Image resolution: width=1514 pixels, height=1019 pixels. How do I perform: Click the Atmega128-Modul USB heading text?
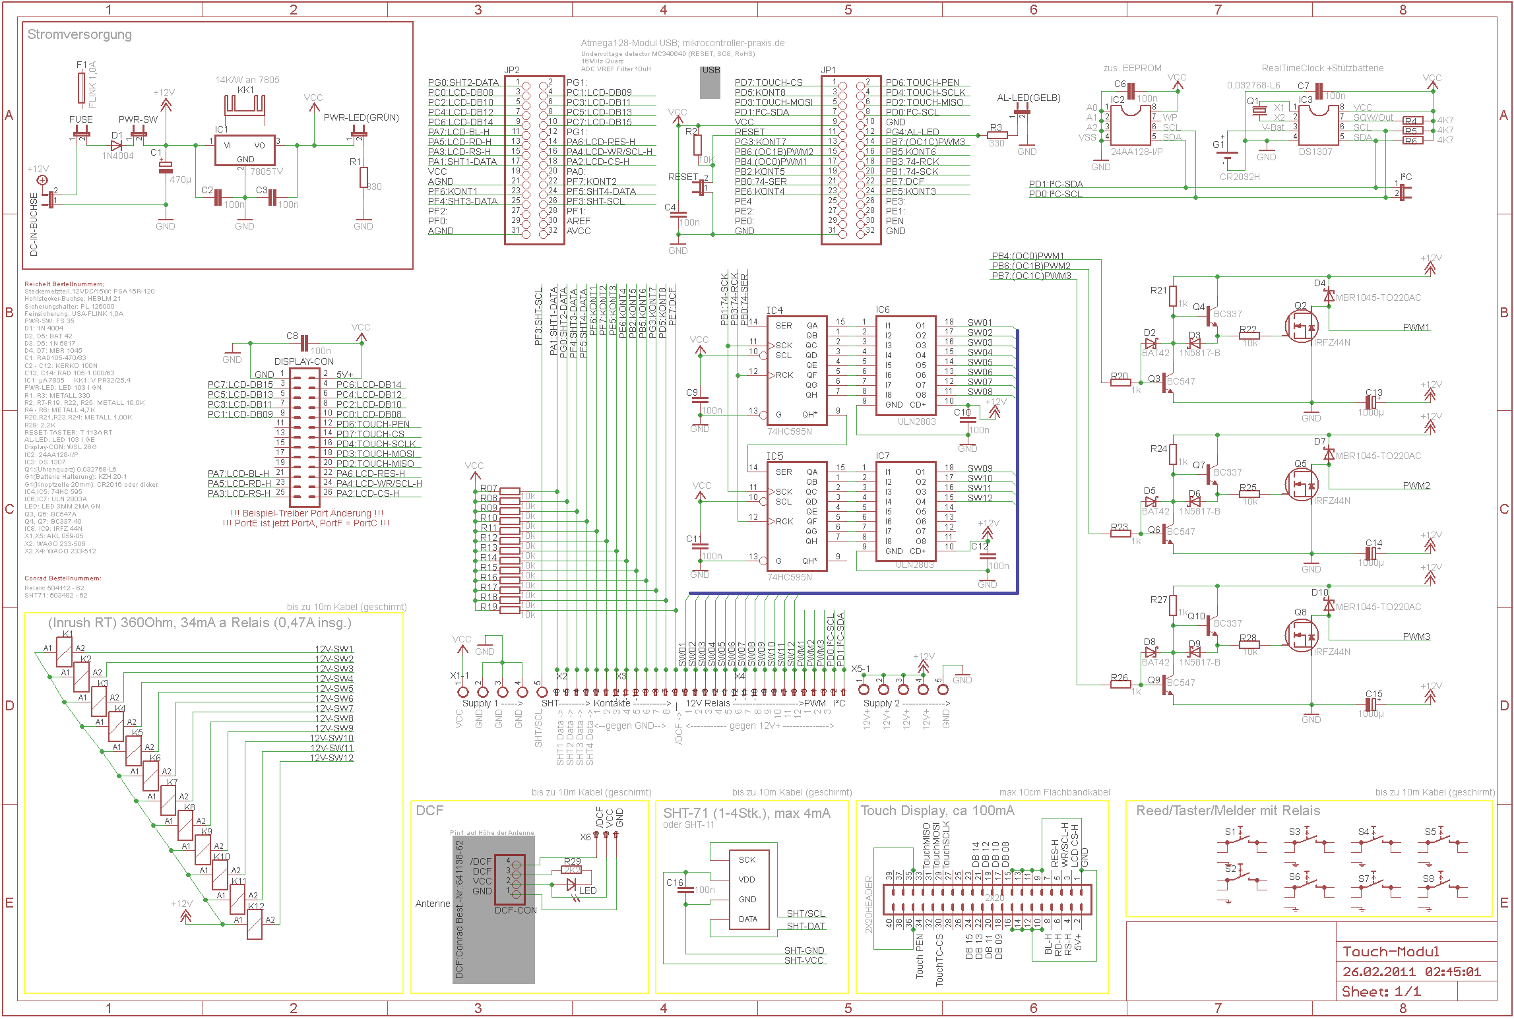[683, 43]
